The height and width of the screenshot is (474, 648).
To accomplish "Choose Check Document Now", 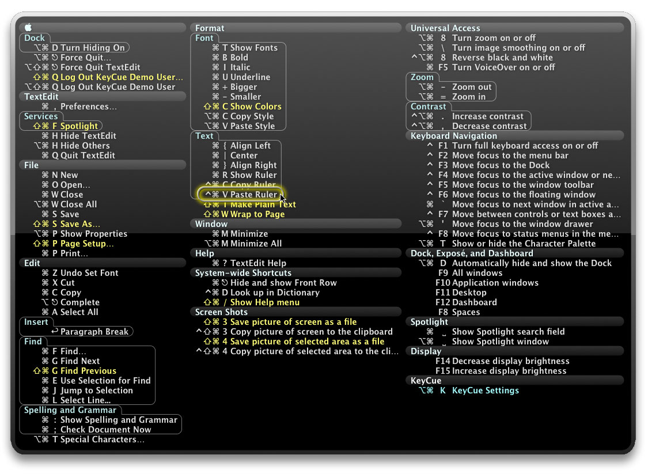I will point(107,430).
